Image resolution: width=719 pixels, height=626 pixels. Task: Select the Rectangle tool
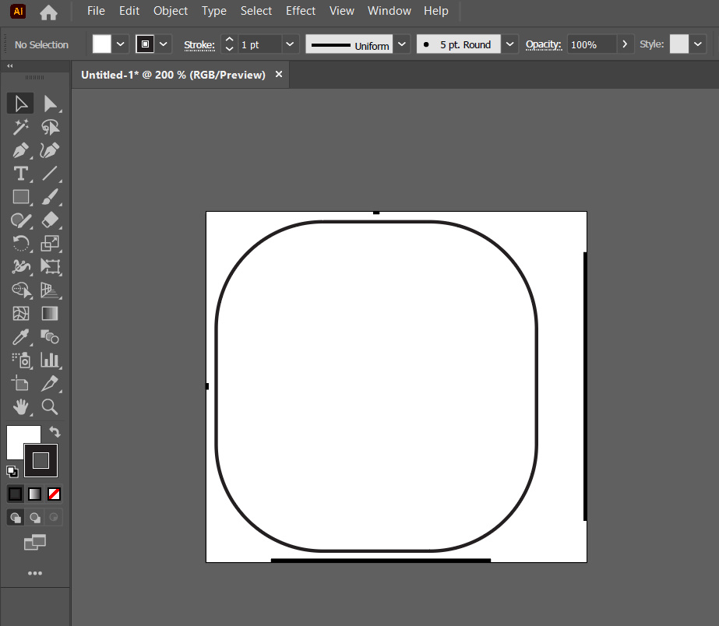20,197
